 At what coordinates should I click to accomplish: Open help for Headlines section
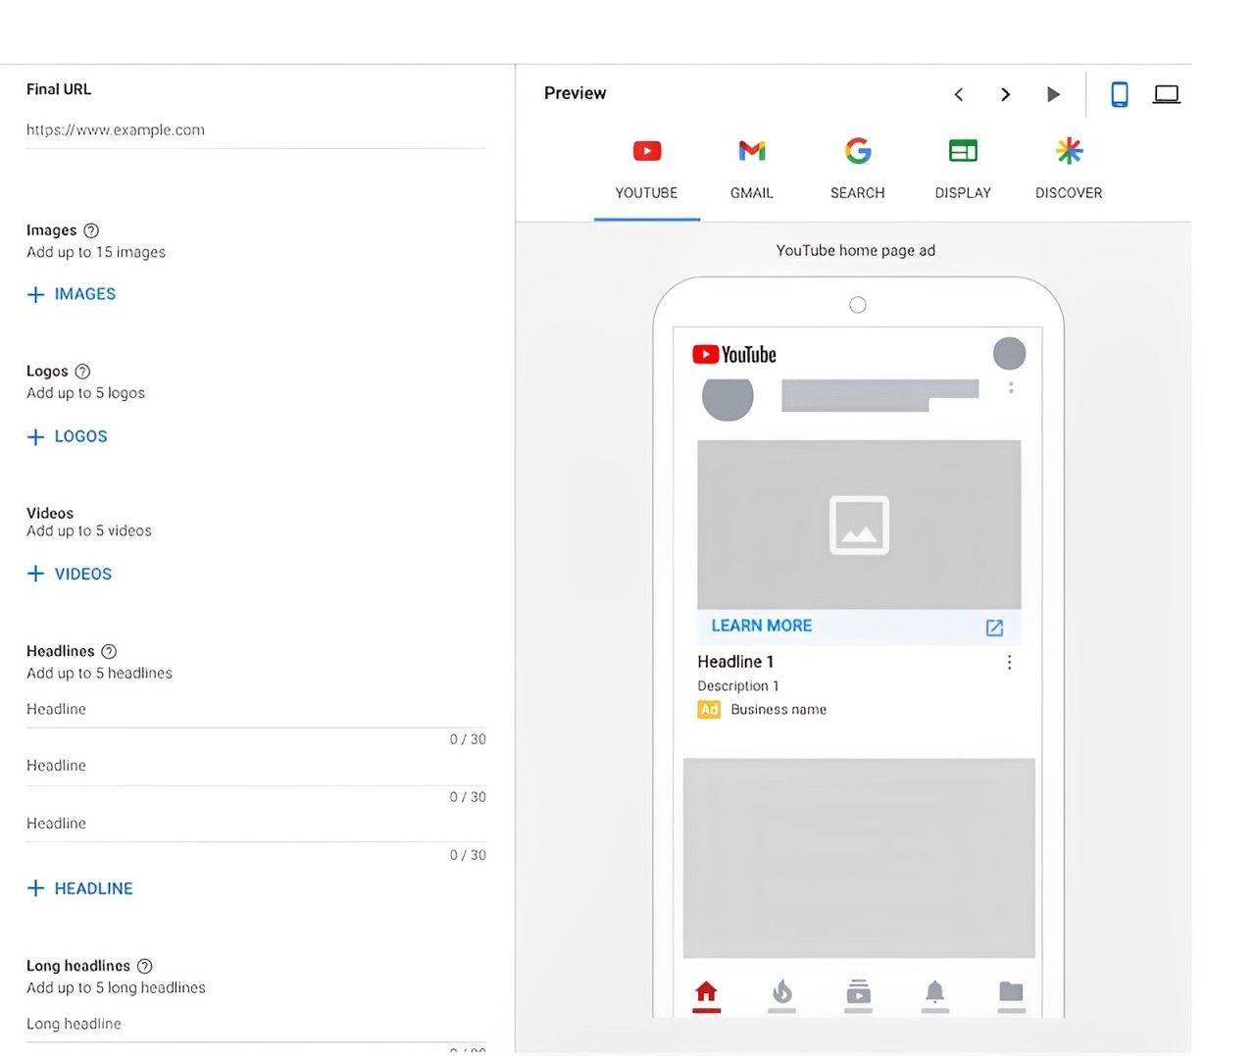(x=109, y=651)
